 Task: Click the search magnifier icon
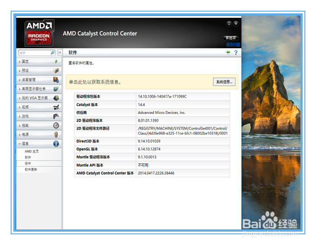(53, 53)
